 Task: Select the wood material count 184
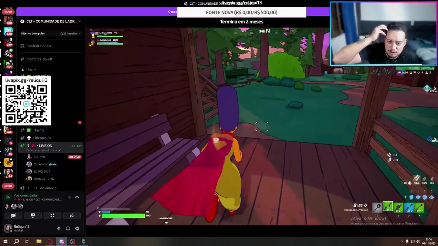416,180
